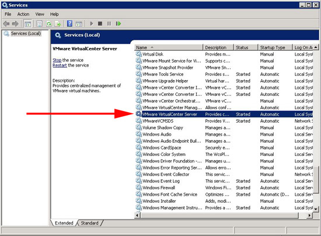Select Services (Local) in the console tree

(26, 33)
